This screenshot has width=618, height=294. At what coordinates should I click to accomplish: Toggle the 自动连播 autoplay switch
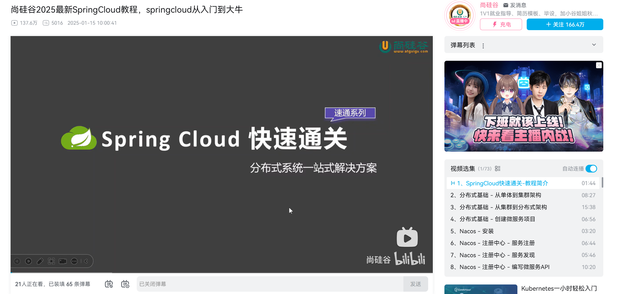pyautogui.click(x=591, y=169)
